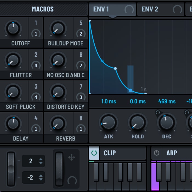Image resolution: width=192 pixels, height=192 pixels.
Task: Click the ATK envelope knob
Action: click(109, 123)
